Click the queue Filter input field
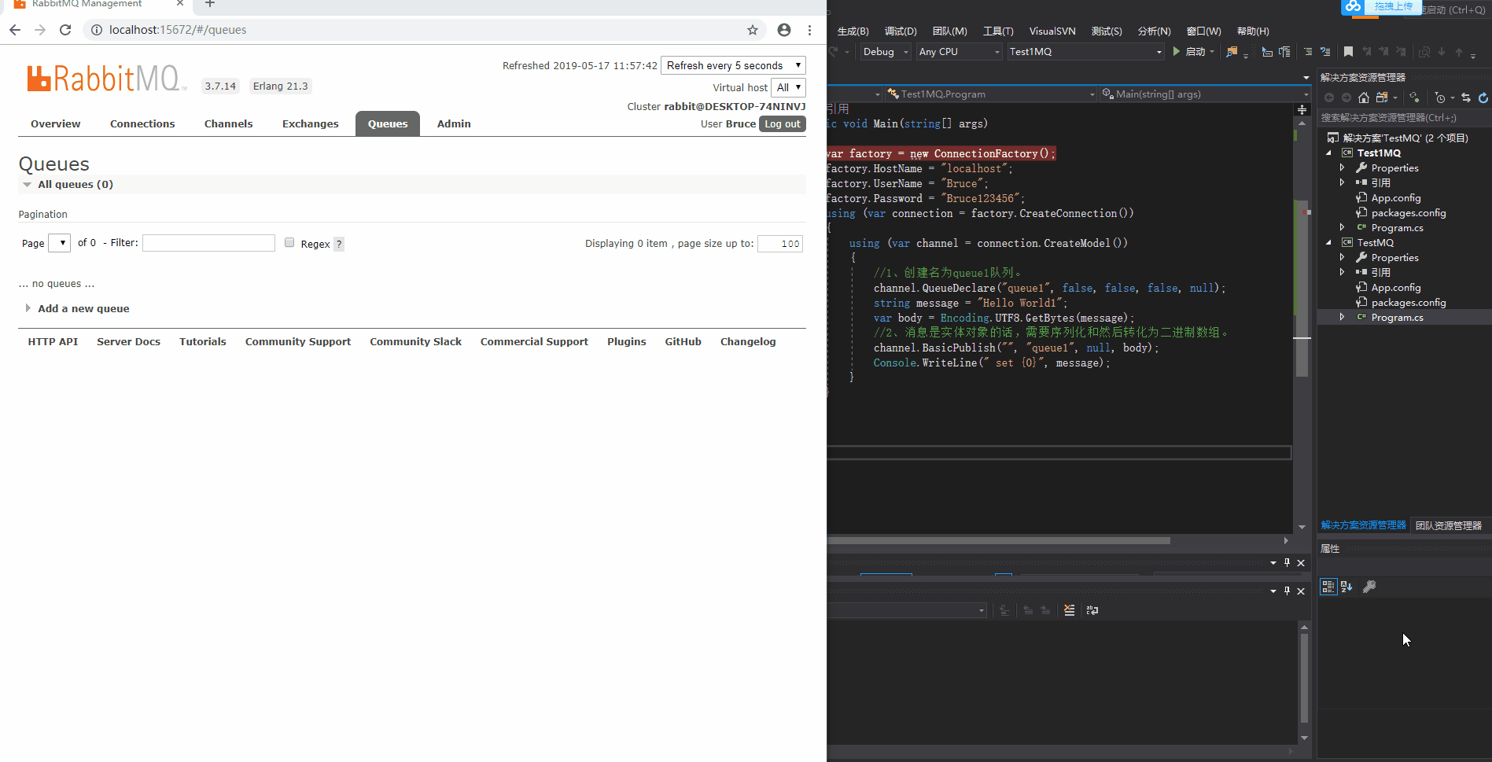Screen dimensions: 1492x762 (x=208, y=243)
